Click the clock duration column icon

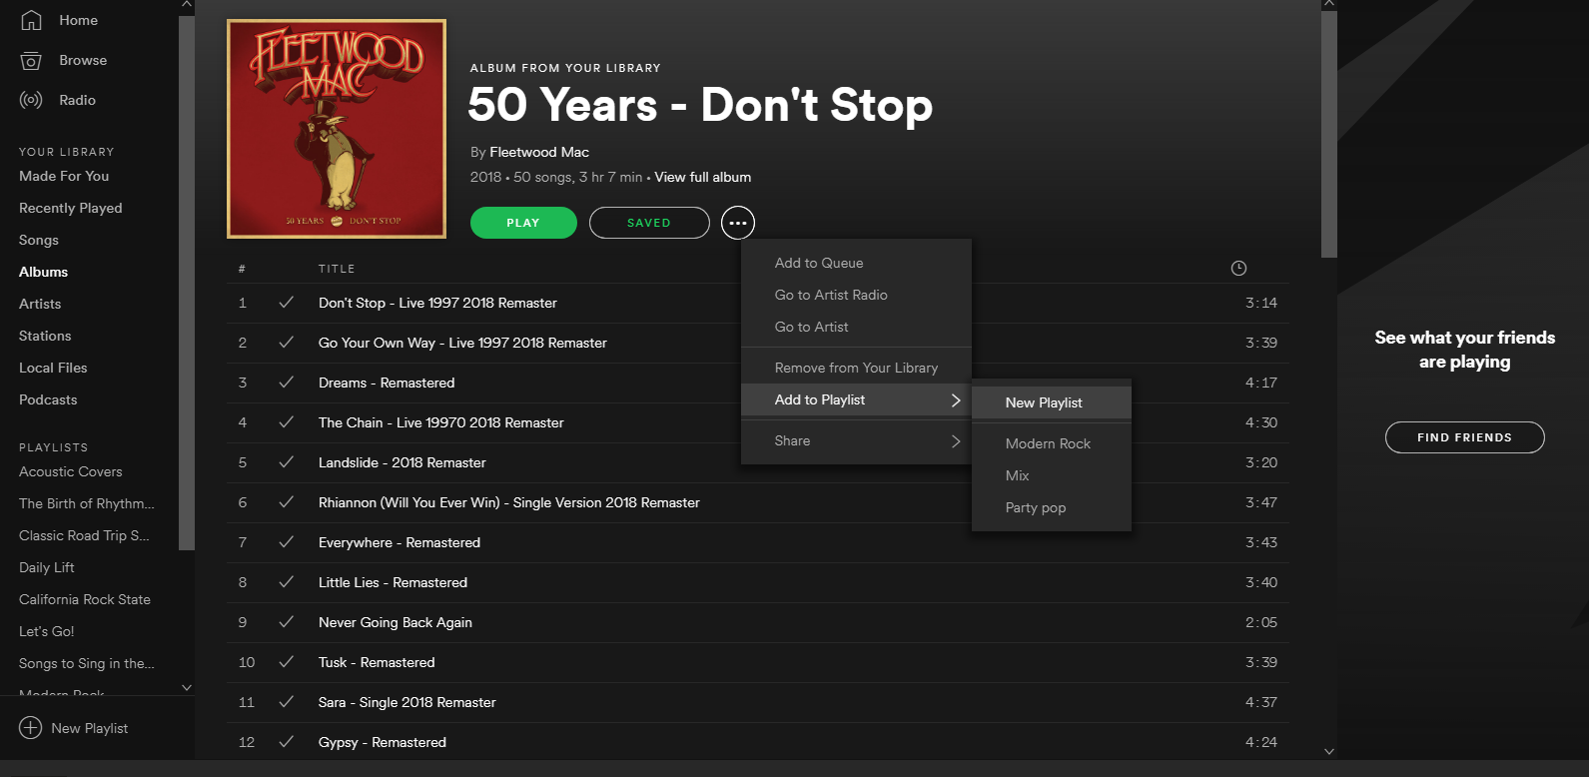1238,268
